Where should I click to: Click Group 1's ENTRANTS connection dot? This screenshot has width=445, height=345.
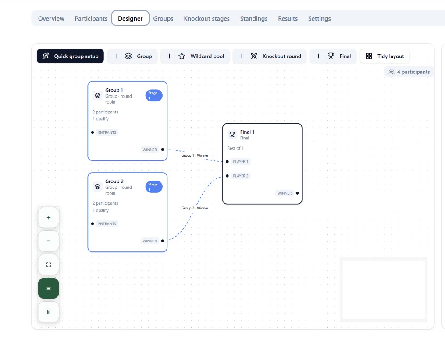pos(93,132)
